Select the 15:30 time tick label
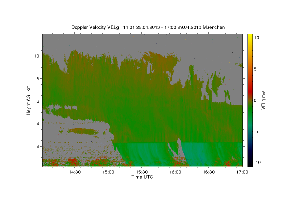The height and width of the screenshot is (200, 300). (x=141, y=172)
